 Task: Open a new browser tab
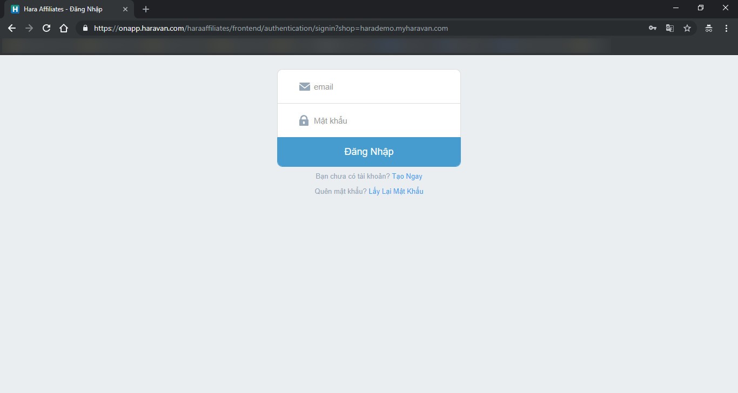[146, 9]
